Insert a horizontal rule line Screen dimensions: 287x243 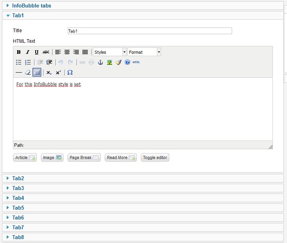pos(18,73)
